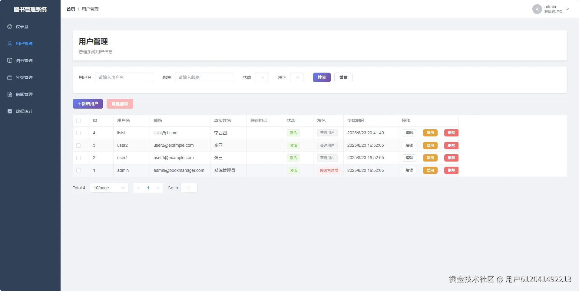Click the 新增用户 button

click(88, 104)
